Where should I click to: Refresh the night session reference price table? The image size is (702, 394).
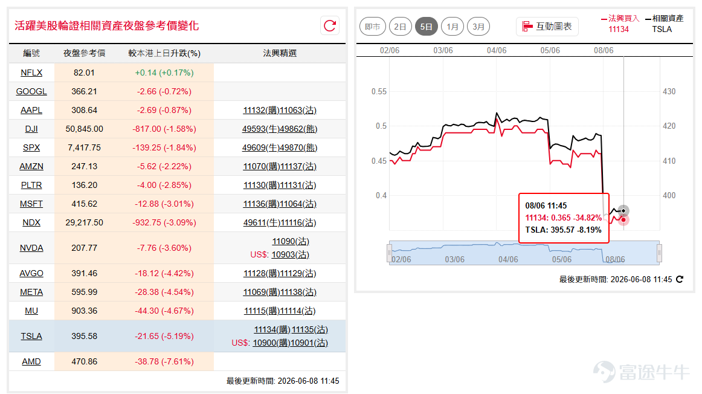(330, 26)
